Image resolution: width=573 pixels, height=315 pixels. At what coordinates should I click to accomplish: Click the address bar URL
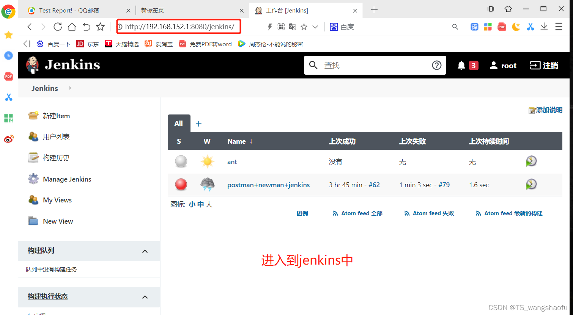(x=179, y=27)
